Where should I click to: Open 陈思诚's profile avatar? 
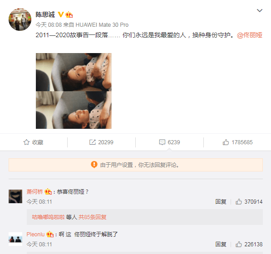[20, 20]
